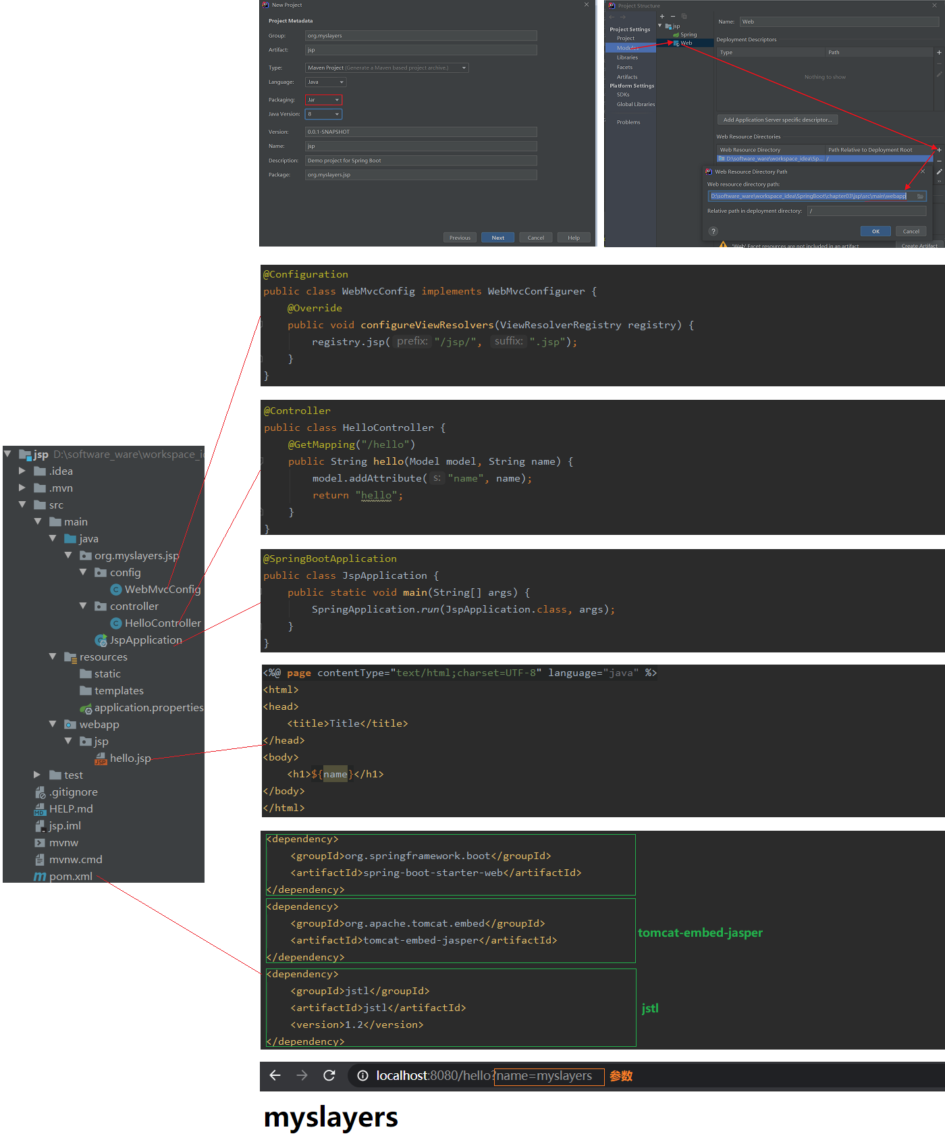Select Artifacts in Project Settings sidebar

pos(626,77)
